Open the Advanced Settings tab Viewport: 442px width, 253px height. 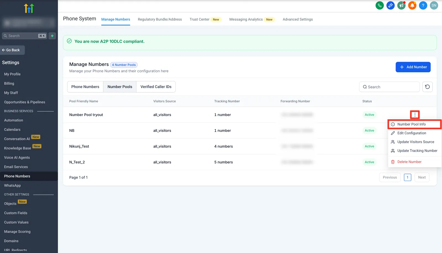point(298,19)
